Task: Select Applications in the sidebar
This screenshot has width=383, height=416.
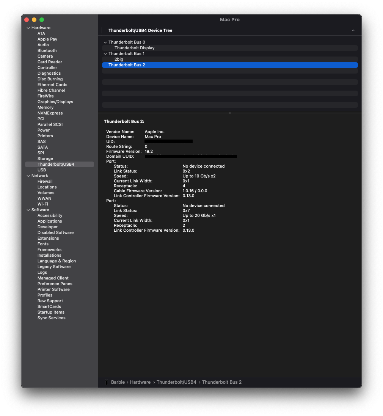Action: (x=50, y=221)
